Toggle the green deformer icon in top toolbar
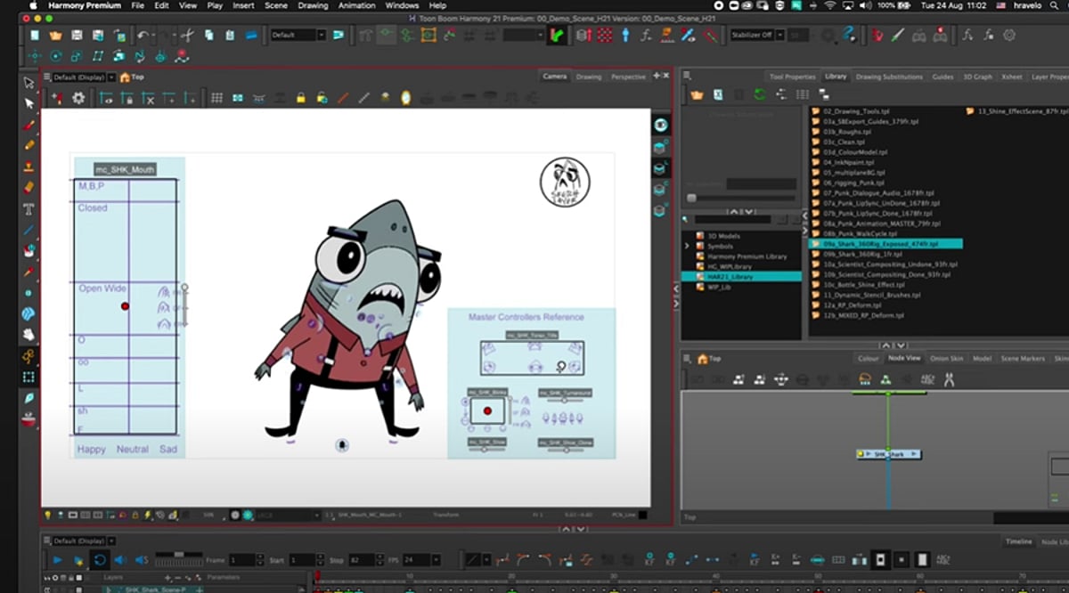 point(407,36)
